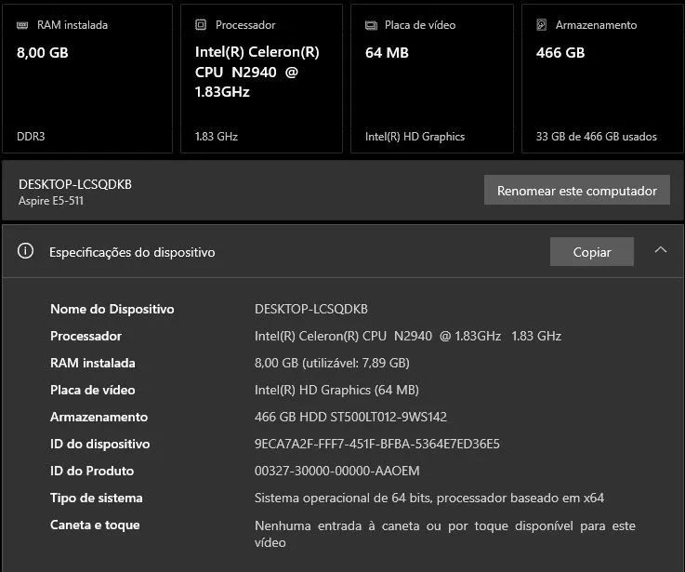Click RAM instalada label in specifications list

[x=93, y=363]
